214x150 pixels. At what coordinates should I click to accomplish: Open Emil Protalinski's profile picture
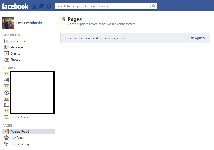coord(8,23)
